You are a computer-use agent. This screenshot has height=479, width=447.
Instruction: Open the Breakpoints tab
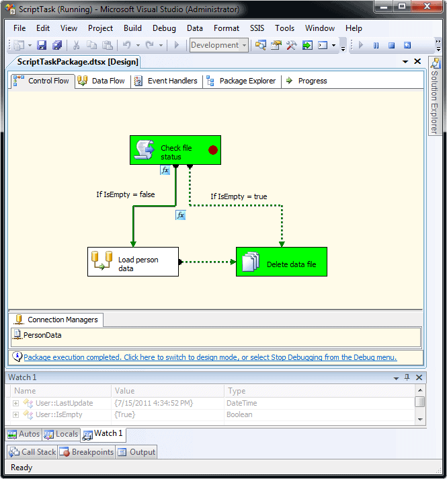point(87,452)
